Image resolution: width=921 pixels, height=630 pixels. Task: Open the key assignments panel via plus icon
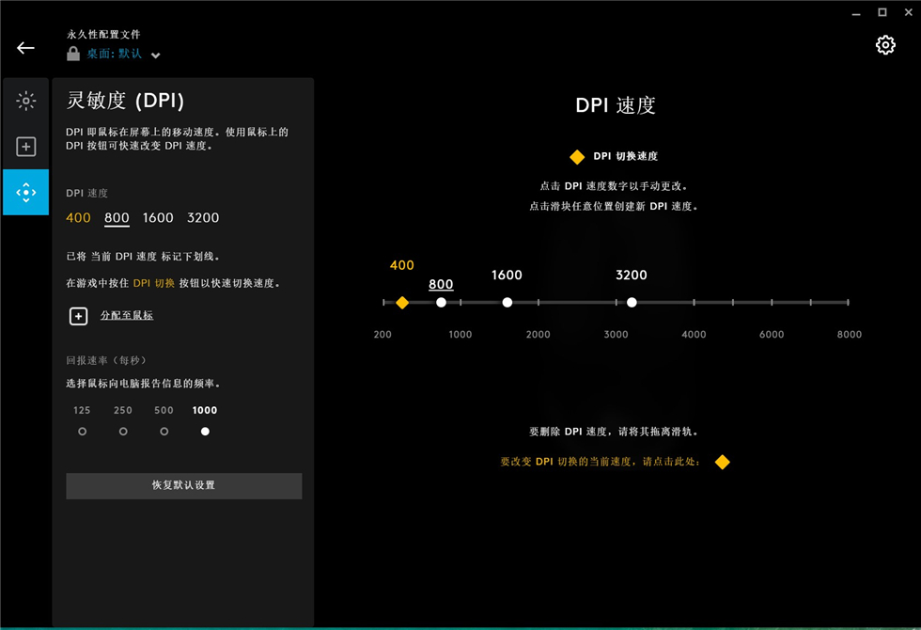coord(25,146)
